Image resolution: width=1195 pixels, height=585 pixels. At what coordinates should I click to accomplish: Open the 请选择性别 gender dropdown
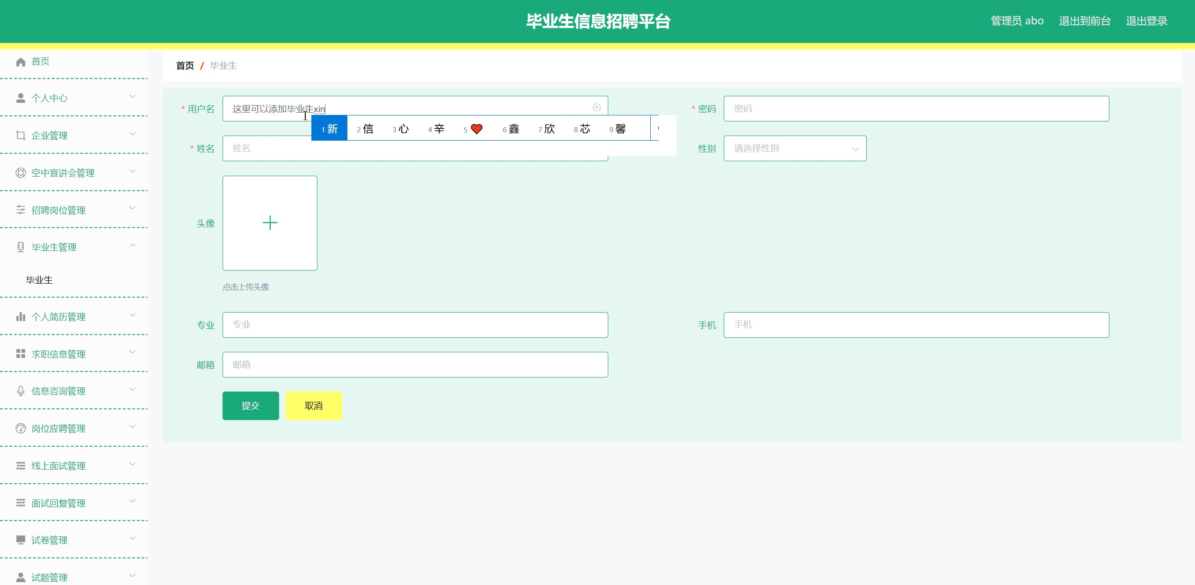795,149
